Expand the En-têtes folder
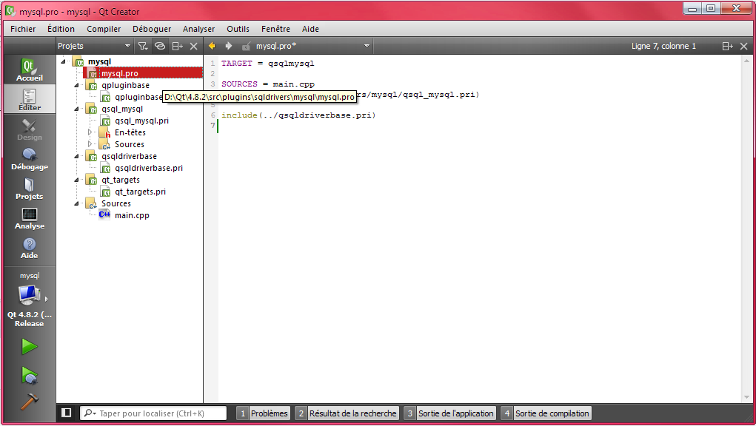The image size is (756, 426). coord(90,132)
